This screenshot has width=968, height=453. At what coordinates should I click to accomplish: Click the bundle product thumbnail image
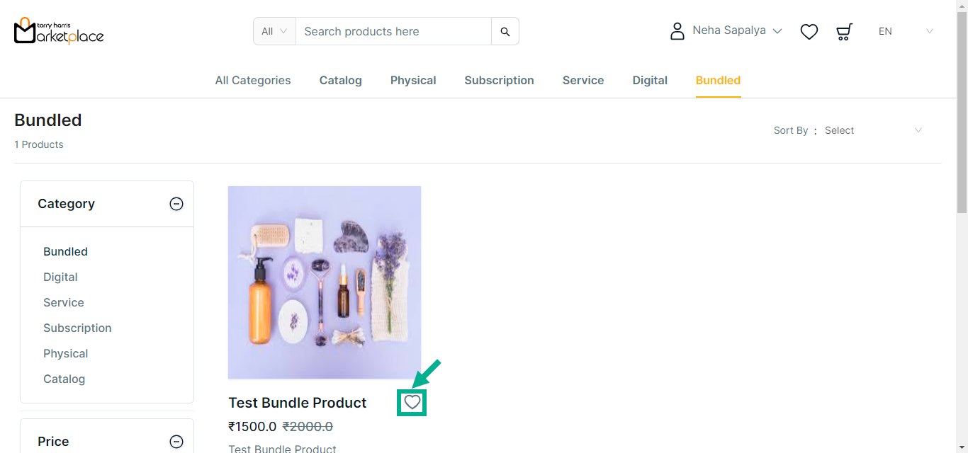tap(325, 282)
